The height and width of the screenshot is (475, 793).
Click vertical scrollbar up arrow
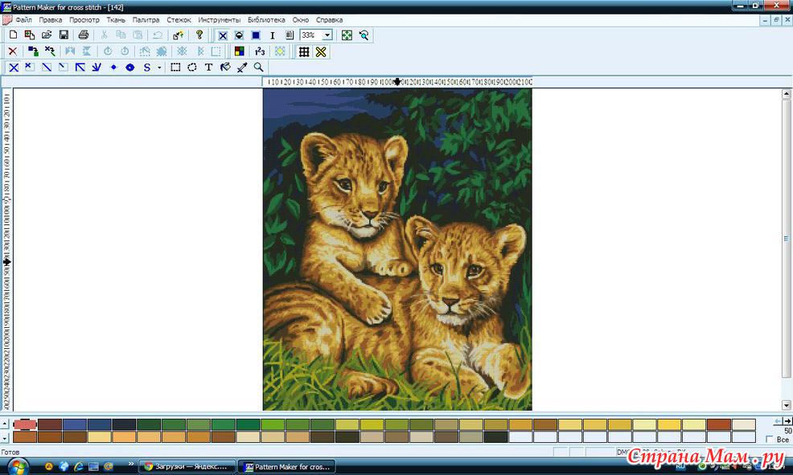(x=787, y=93)
